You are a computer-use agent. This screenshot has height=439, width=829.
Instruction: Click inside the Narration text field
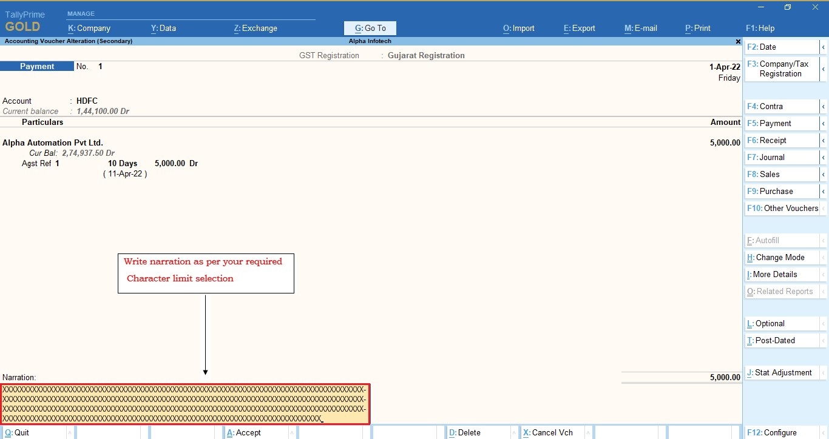click(182, 403)
